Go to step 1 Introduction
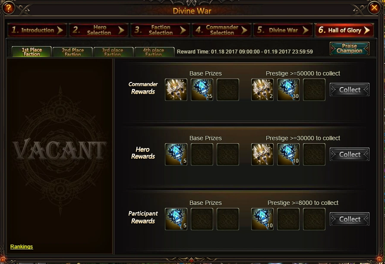 (37, 30)
